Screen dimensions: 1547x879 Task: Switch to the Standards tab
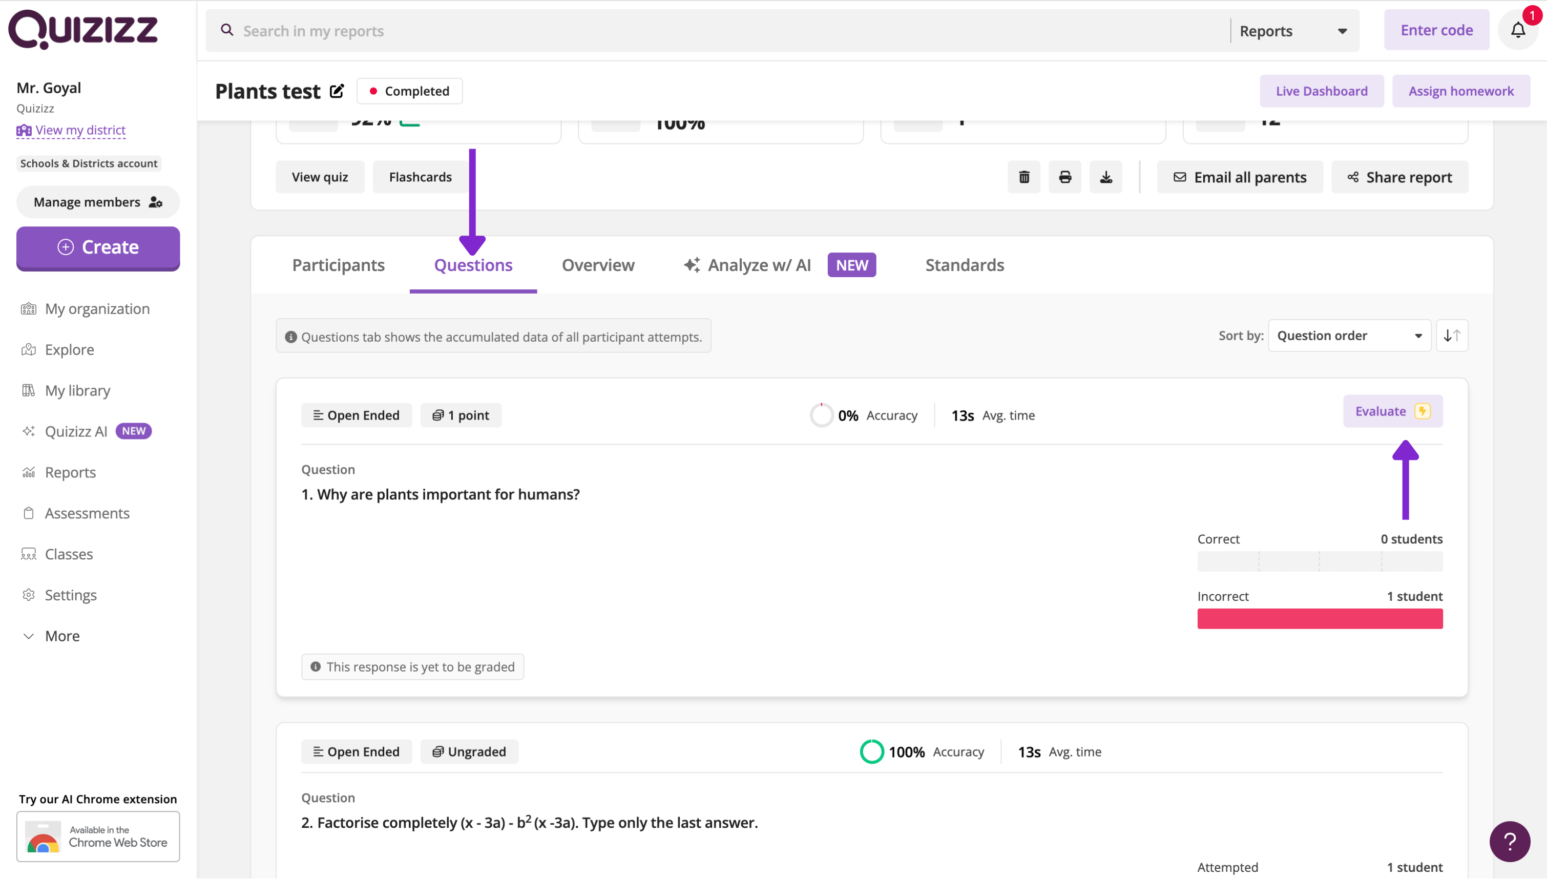[x=964, y=265]
